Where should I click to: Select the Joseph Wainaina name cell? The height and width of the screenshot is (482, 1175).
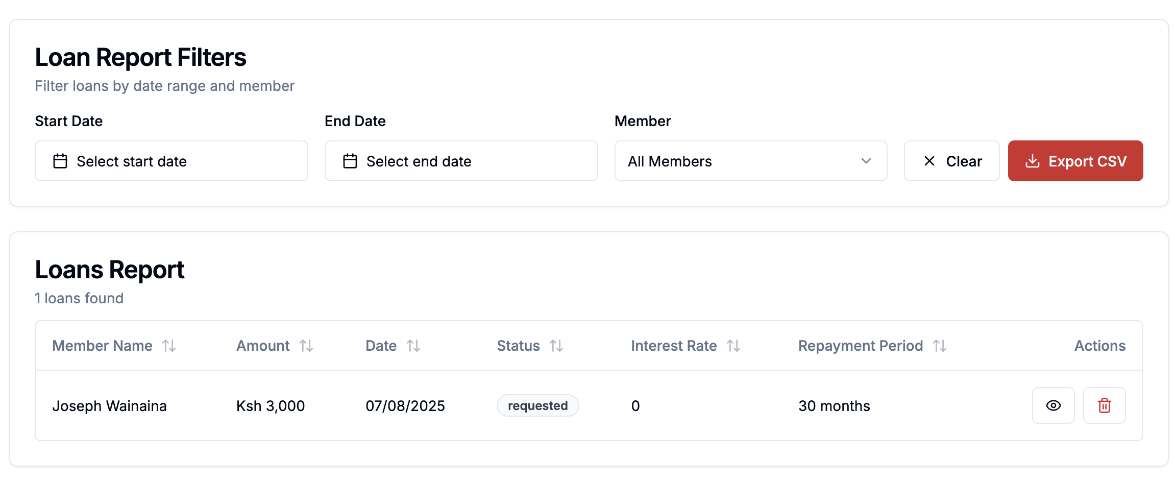click(x=109, y=406)
